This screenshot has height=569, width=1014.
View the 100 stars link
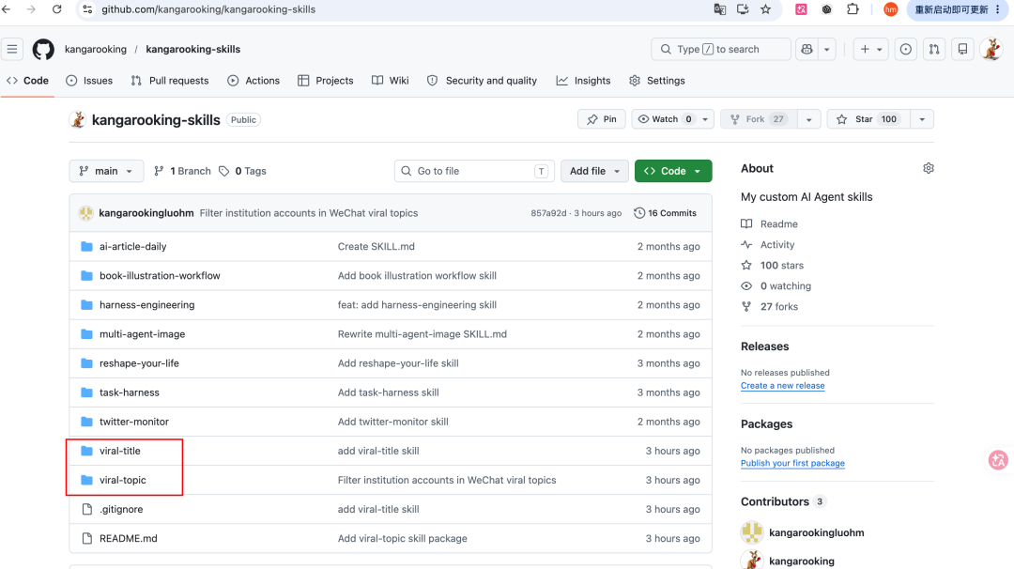(773, 265)
